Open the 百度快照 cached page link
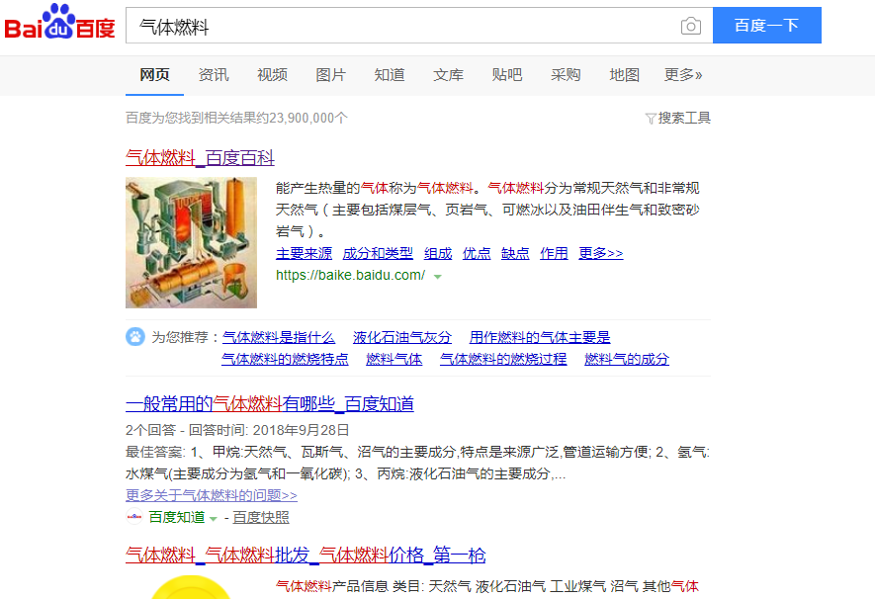 (261, 518)
